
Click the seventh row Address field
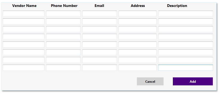pos(137,60)
